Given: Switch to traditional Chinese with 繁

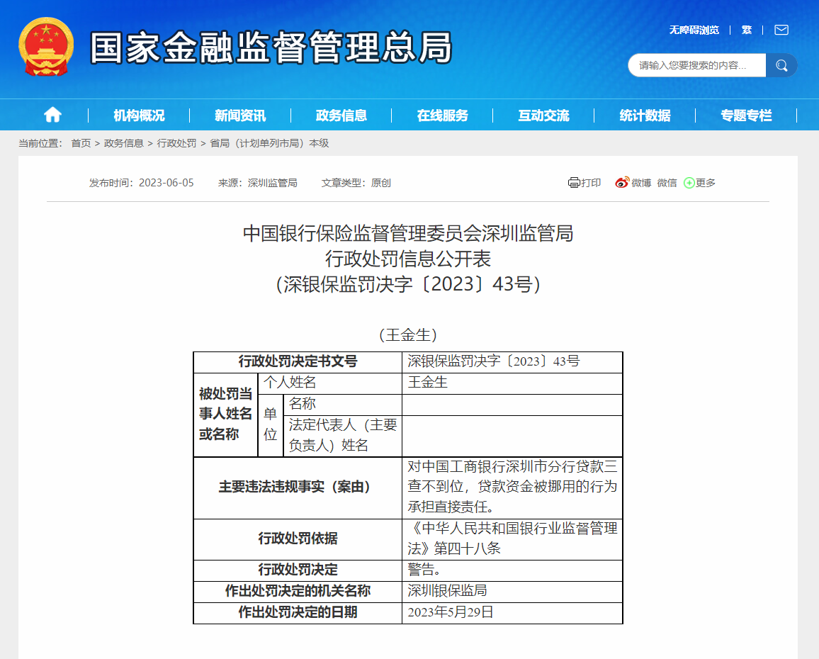Looking at the screenshot, I should [747, 30].
